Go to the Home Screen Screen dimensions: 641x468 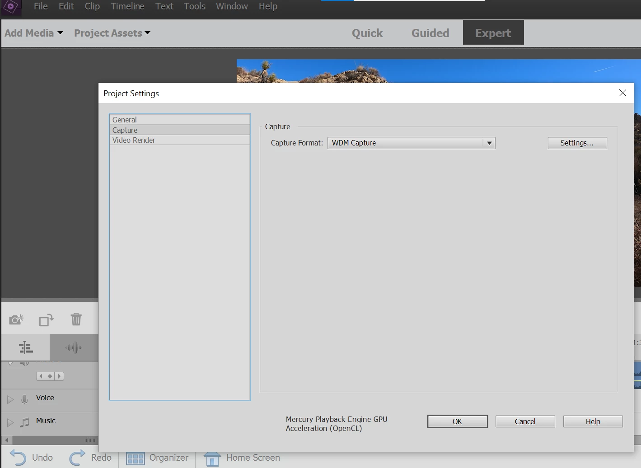[242, 458]
